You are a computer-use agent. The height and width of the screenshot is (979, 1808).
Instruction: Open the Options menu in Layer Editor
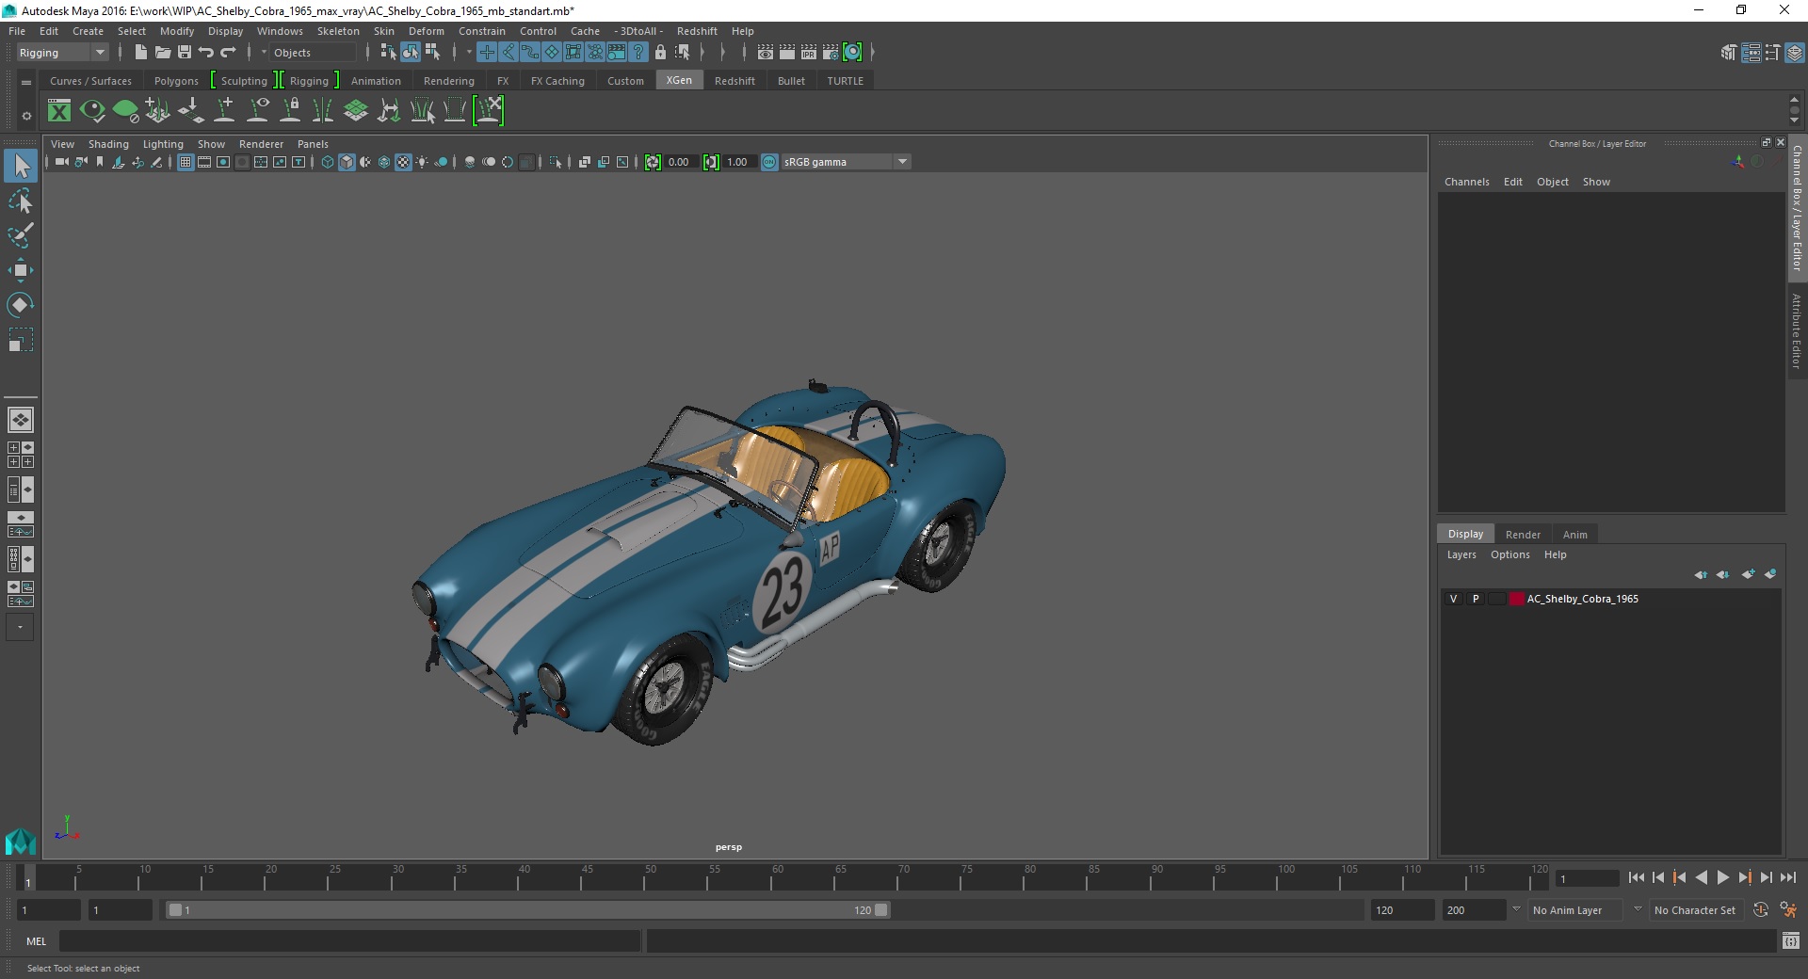click(x=1510, y=554)
